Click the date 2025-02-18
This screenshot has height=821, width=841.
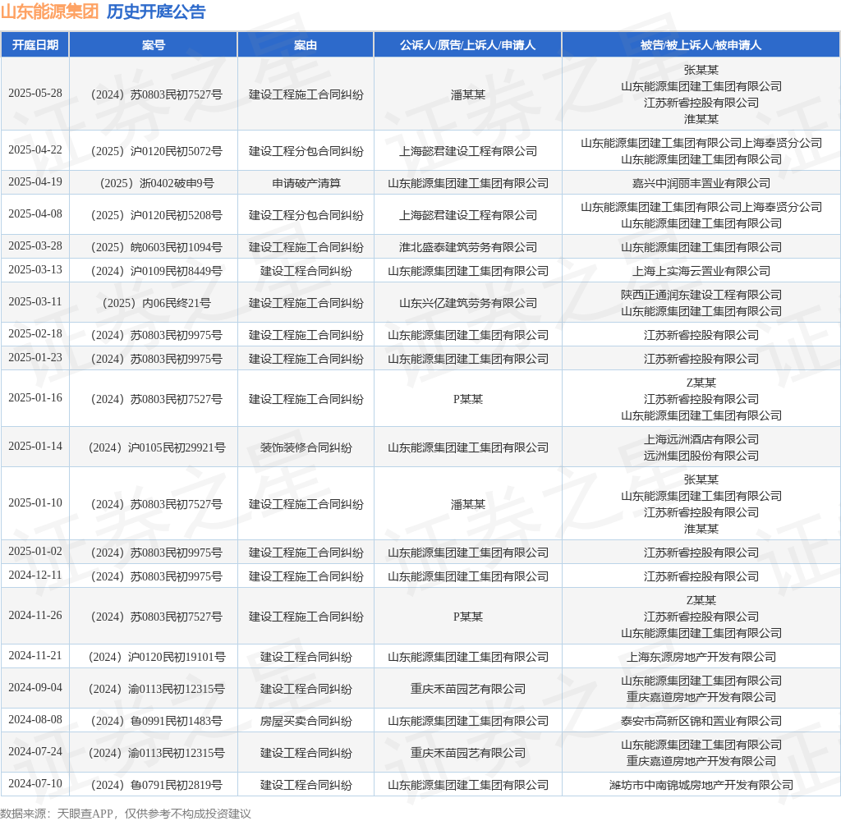point(35,334)
